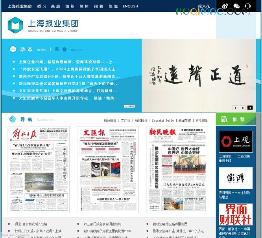Open the 概况 menu item

(42, 6)
